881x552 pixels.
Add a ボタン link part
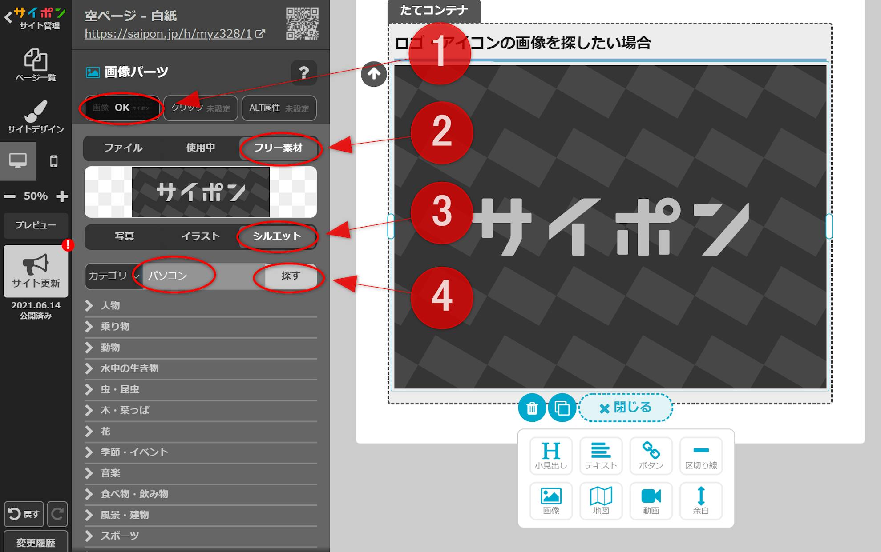(651, 456)
